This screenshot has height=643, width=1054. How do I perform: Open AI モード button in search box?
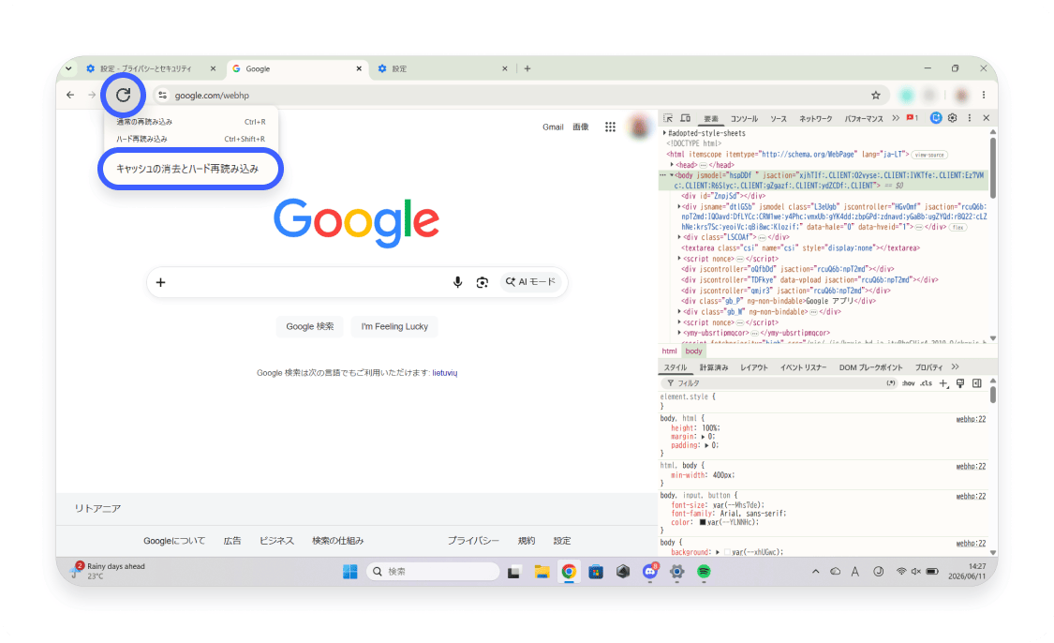pos(531,282)
